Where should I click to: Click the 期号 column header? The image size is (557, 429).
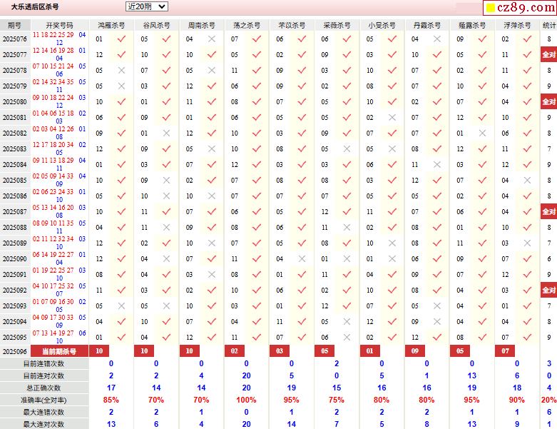click(14, 25)
